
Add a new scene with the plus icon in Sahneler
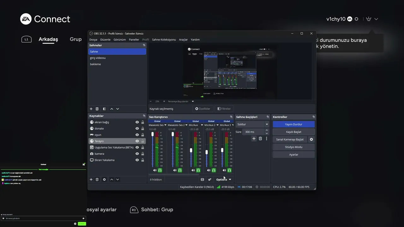point(91,109)
